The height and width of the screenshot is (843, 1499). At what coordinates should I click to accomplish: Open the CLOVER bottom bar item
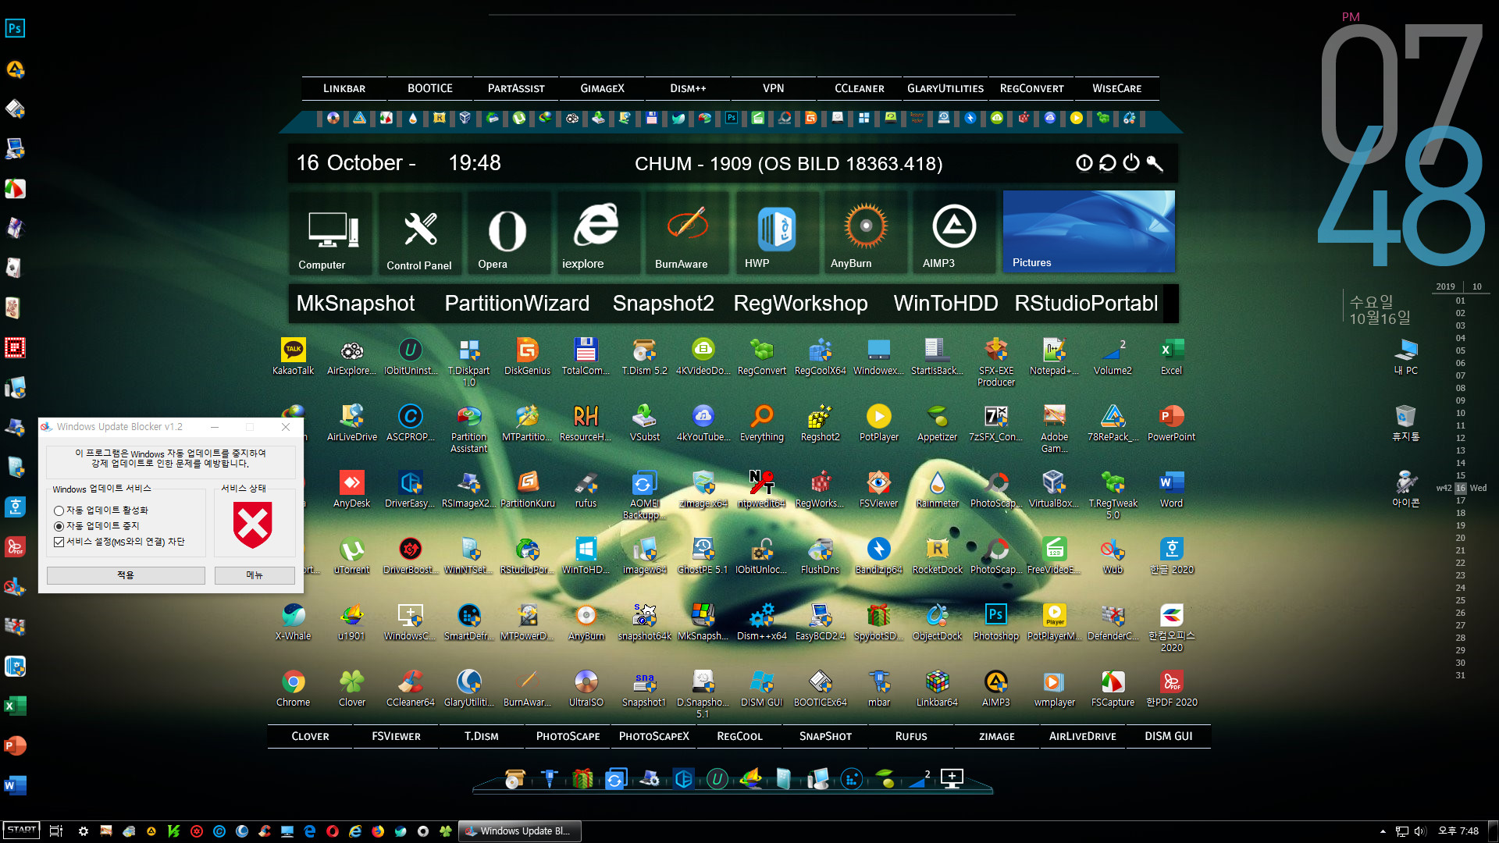(x=311, y=736)
